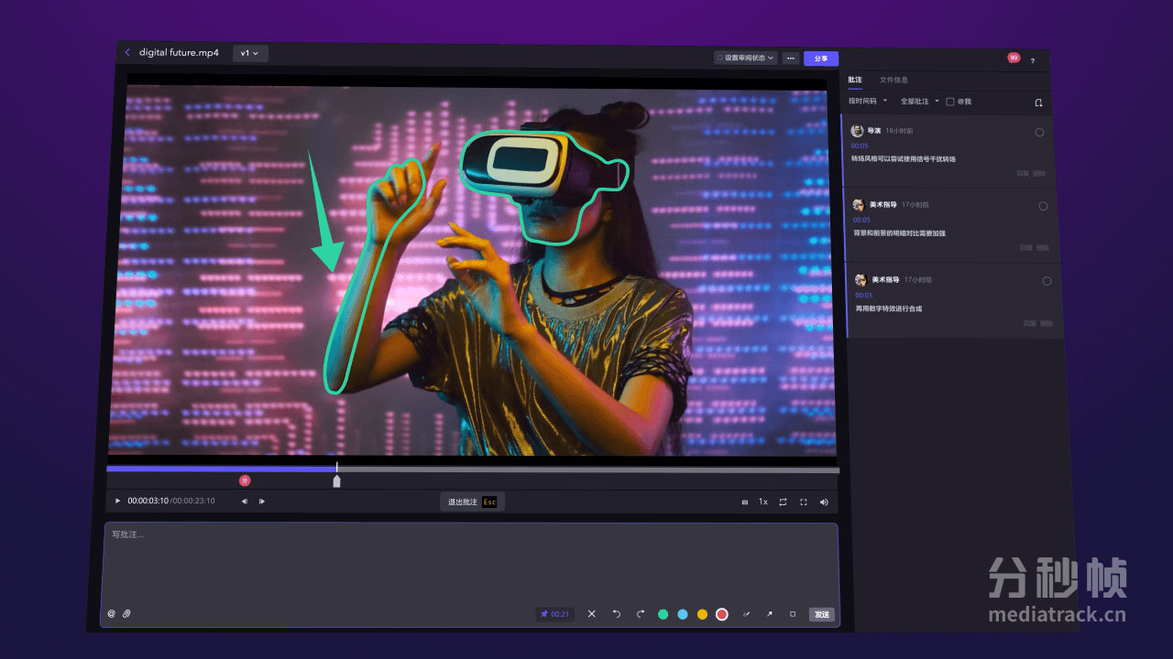Select the rectangle shape tool
Viewport: 1173px width, 659px height.
(x=792, y=614)
